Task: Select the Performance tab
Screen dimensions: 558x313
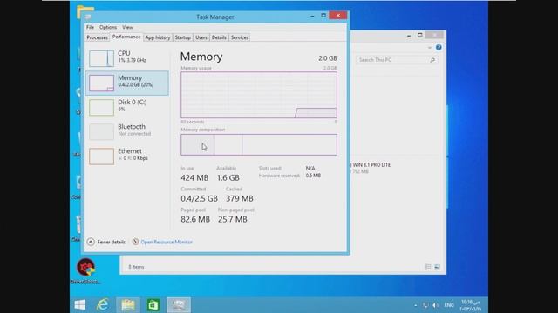Action: pos(126,37)
